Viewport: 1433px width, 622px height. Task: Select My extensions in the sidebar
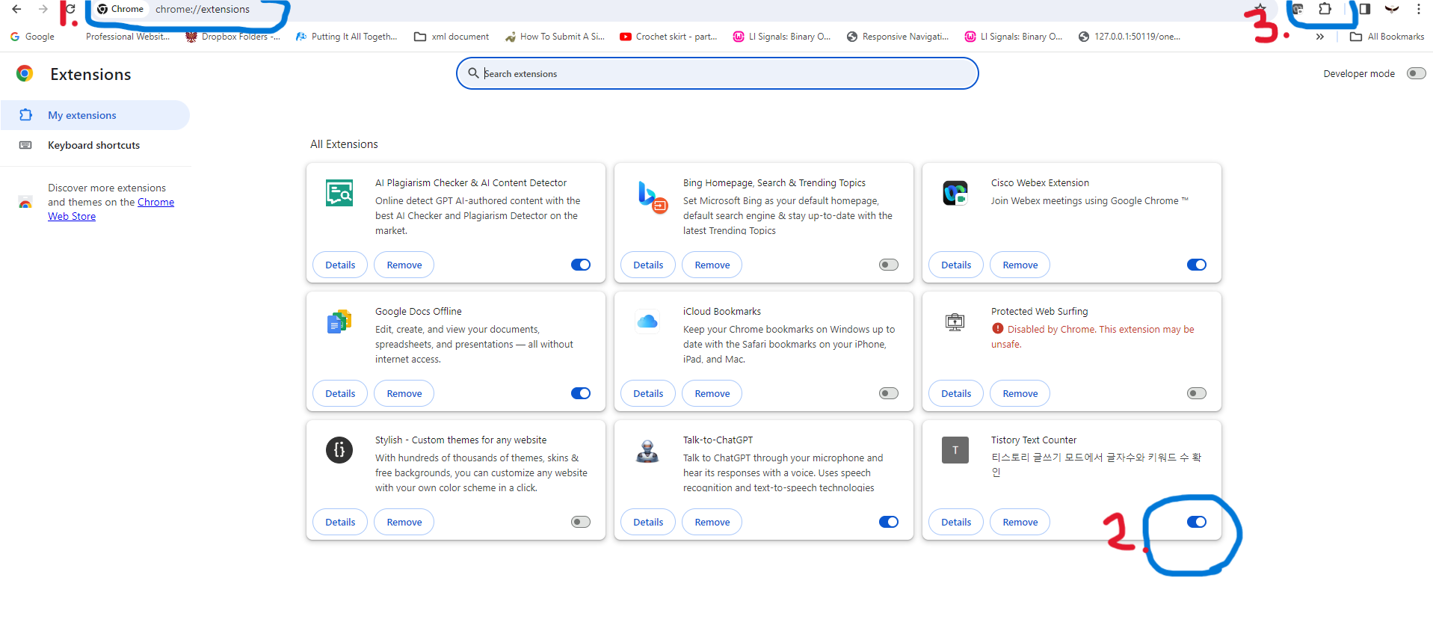[x=95, y=115]
